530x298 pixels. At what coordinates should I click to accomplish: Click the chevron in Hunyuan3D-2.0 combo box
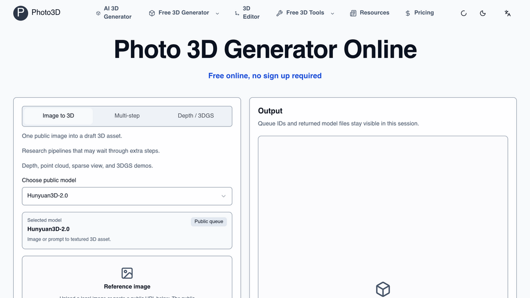pyautogui.click(x=224, y=196)
